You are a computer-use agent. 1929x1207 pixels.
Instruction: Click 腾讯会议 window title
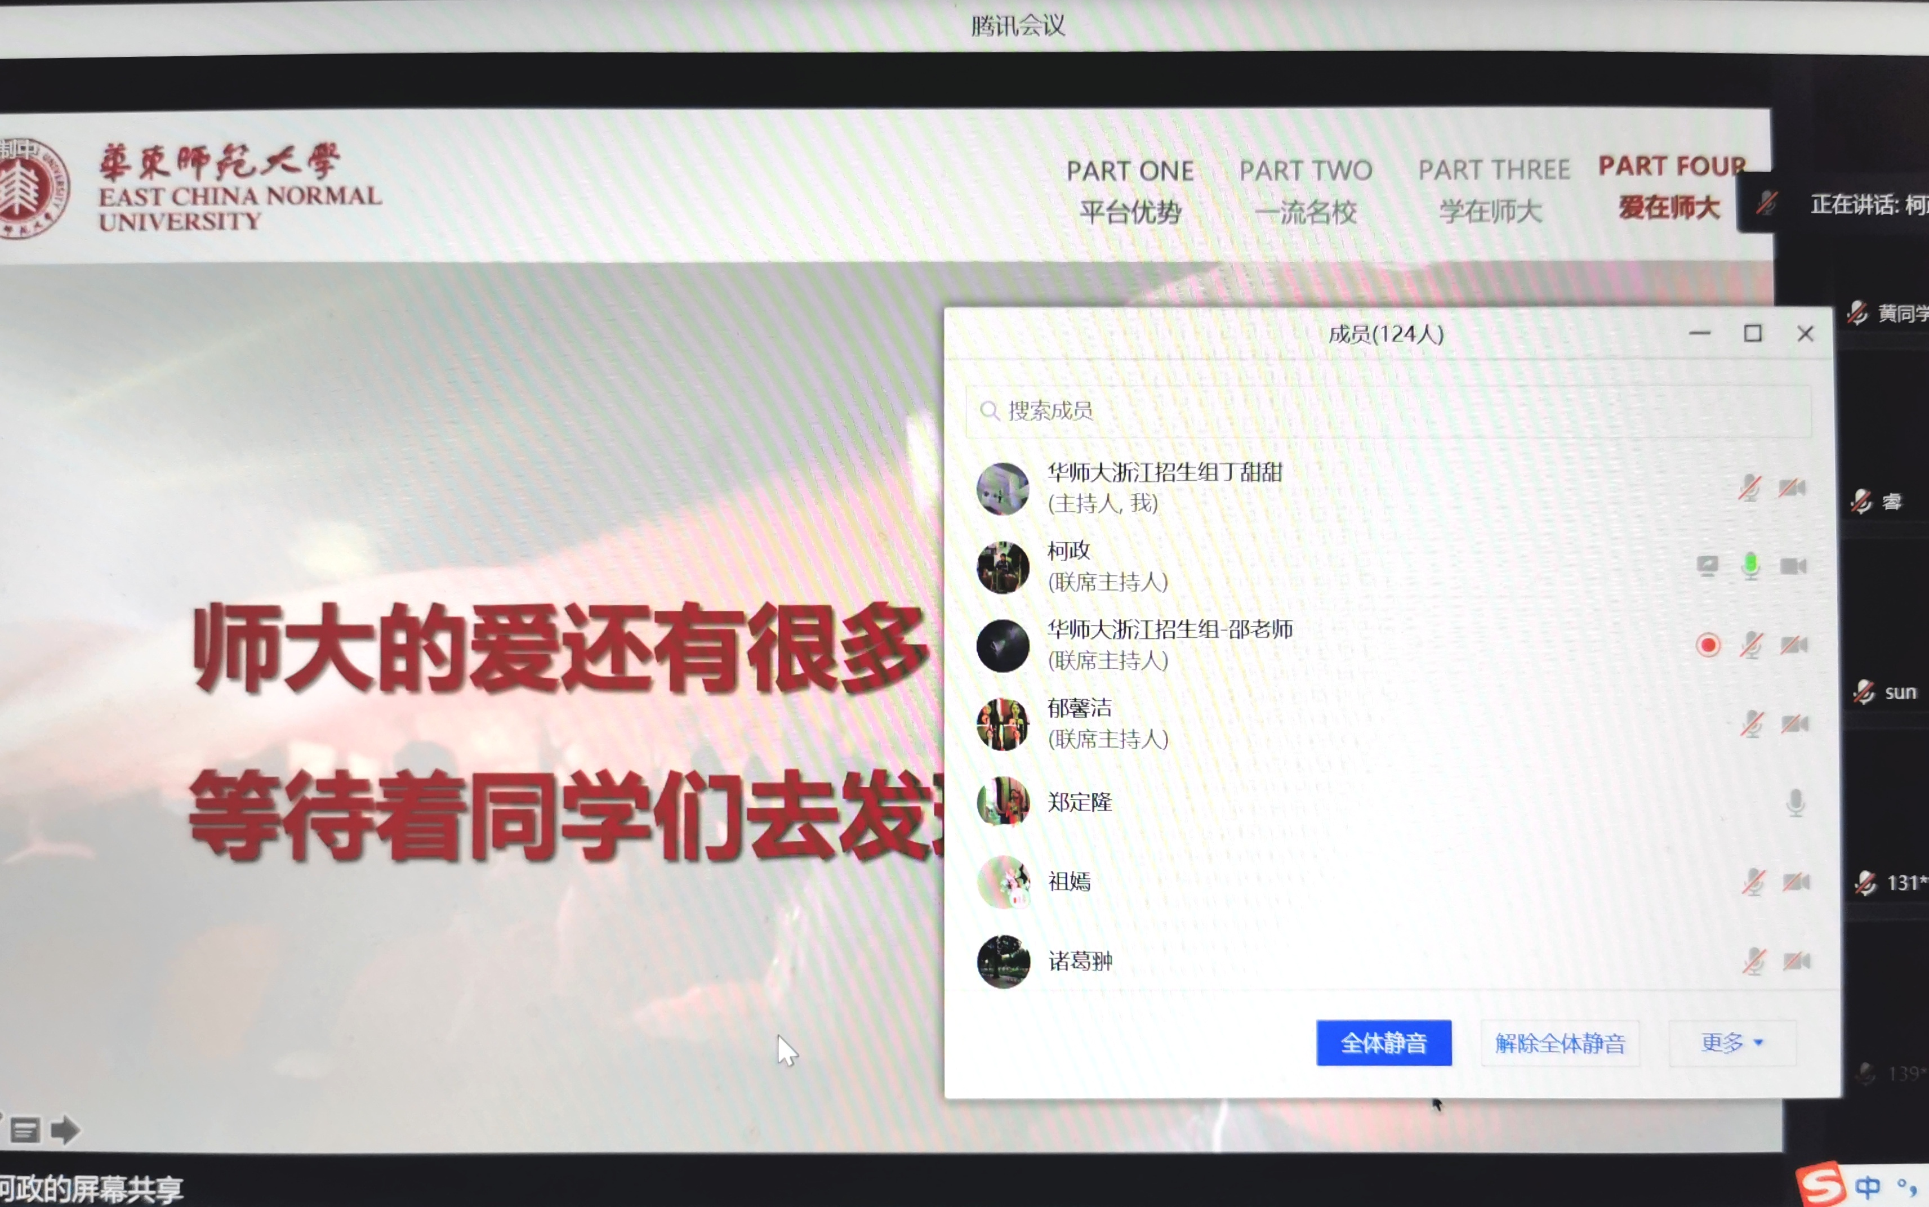[1018, 25]
